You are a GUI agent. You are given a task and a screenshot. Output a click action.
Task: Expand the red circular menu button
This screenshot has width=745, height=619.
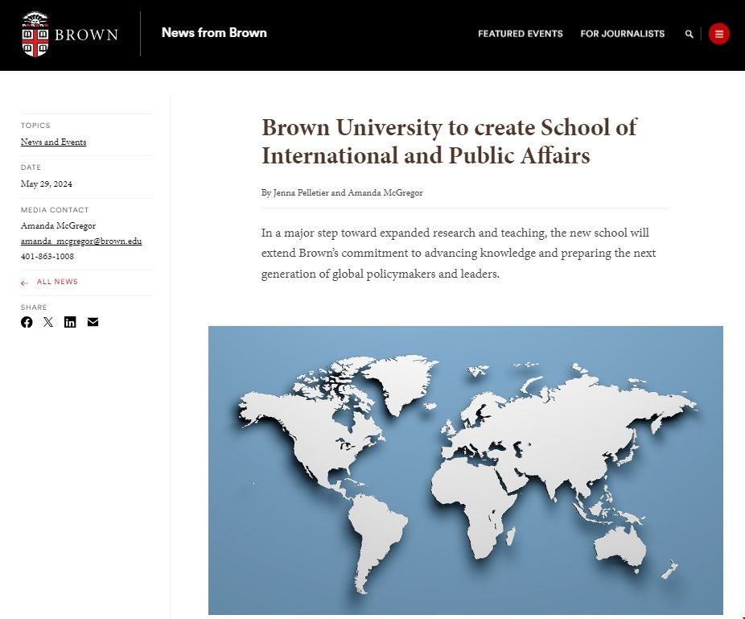[x=718, y=34]
